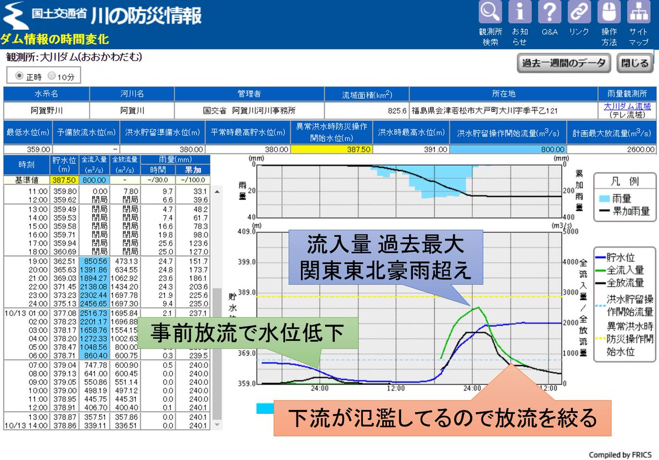Open the 操作方法 mouse icon

pyautogui.click(x=608, y=13)
